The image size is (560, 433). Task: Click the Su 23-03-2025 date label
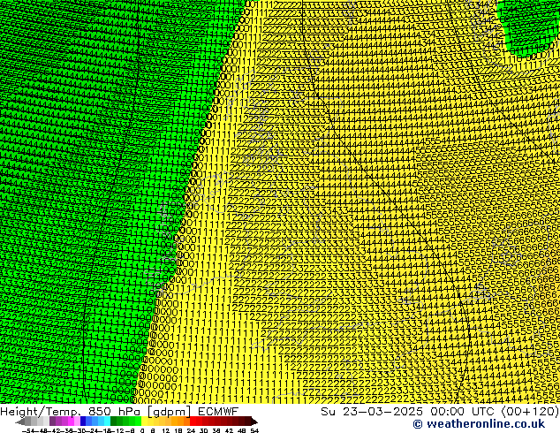pos(372,411)
